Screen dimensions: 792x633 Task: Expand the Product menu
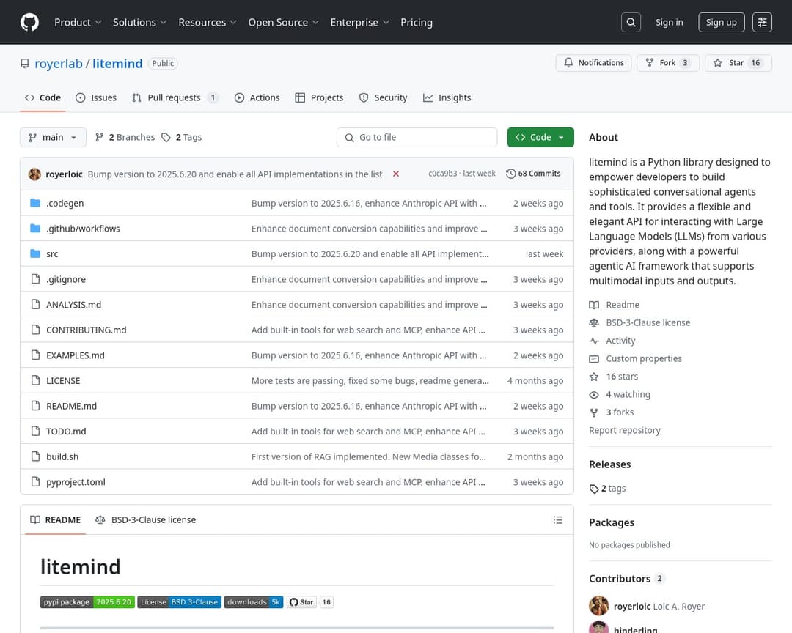(x=78, y=22)
